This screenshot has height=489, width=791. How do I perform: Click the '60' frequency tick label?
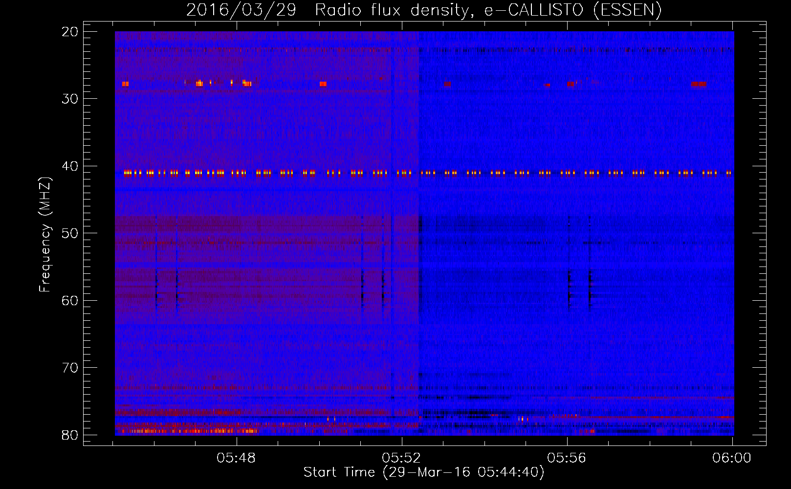pos(70,300)
